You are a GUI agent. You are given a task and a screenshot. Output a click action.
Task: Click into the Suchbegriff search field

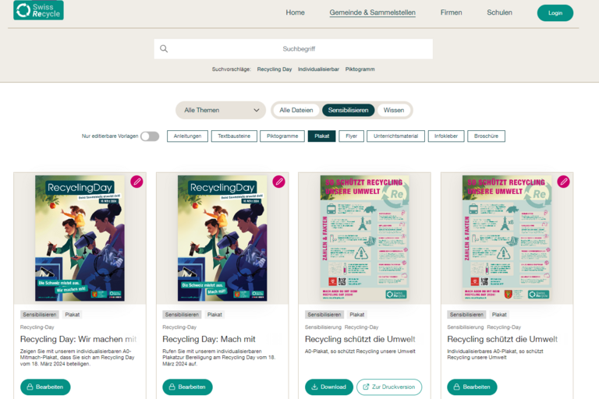pos(300,48)
